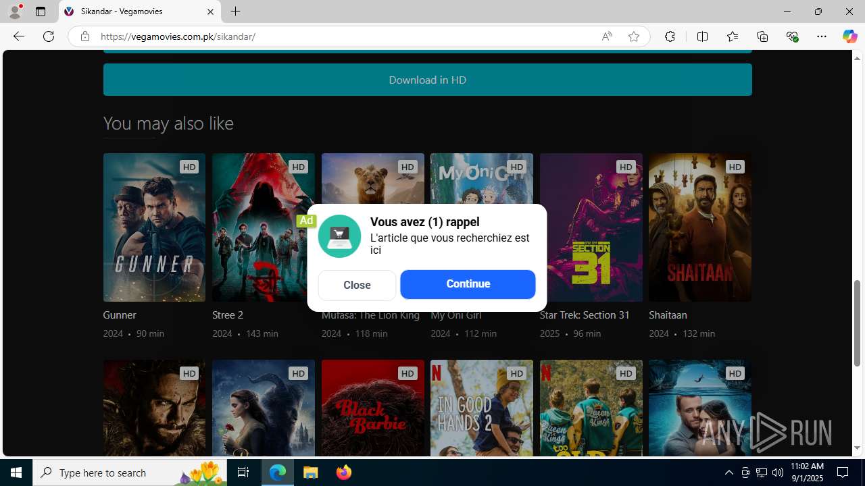This screenshot has width=865, height=486.
Task: Click the browser back arrow
Action: tap(19, 36)
